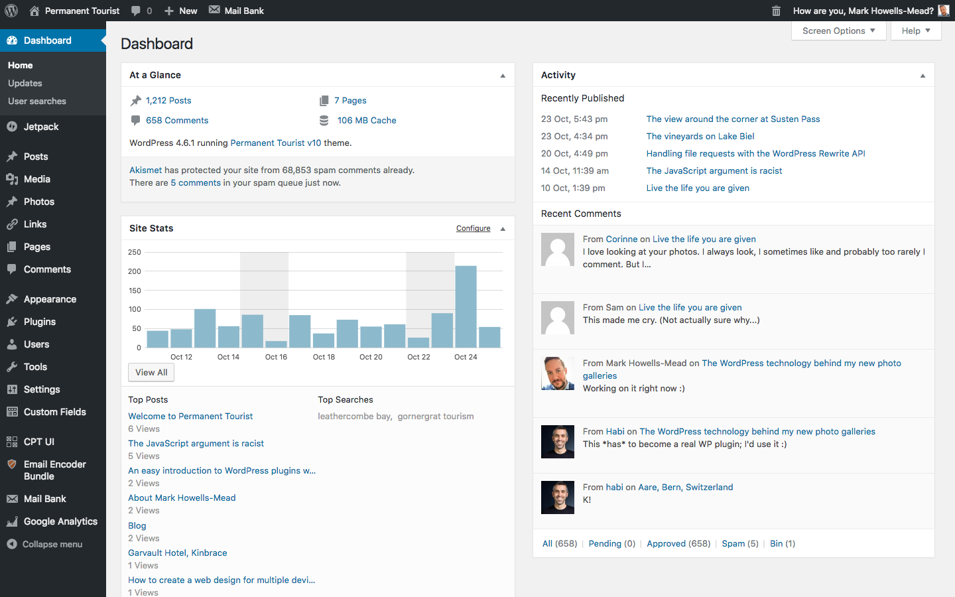Image resolution: width=955 pixels, height=597 pixels.
Task: Open the 106 MB Cache link
Action: click(367, 120)
